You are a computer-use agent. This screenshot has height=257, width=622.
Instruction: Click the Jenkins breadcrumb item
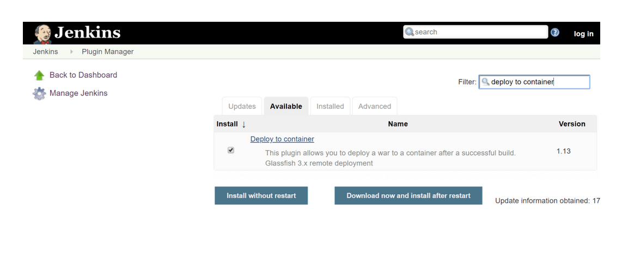coord(45,52)
